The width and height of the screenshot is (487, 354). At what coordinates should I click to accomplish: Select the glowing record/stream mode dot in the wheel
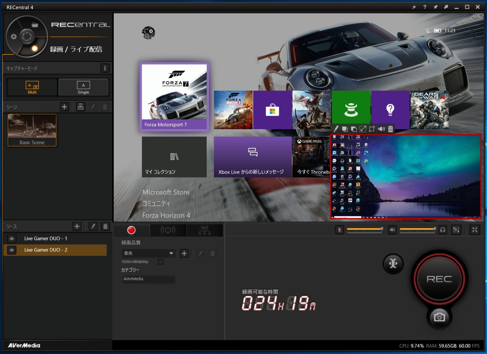(34, 49)
